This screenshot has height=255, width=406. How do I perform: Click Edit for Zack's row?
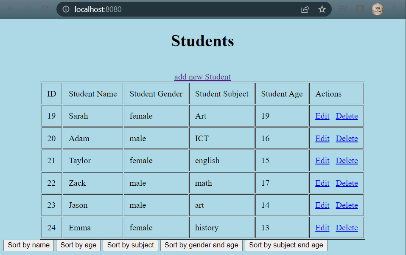pos(322,183)
